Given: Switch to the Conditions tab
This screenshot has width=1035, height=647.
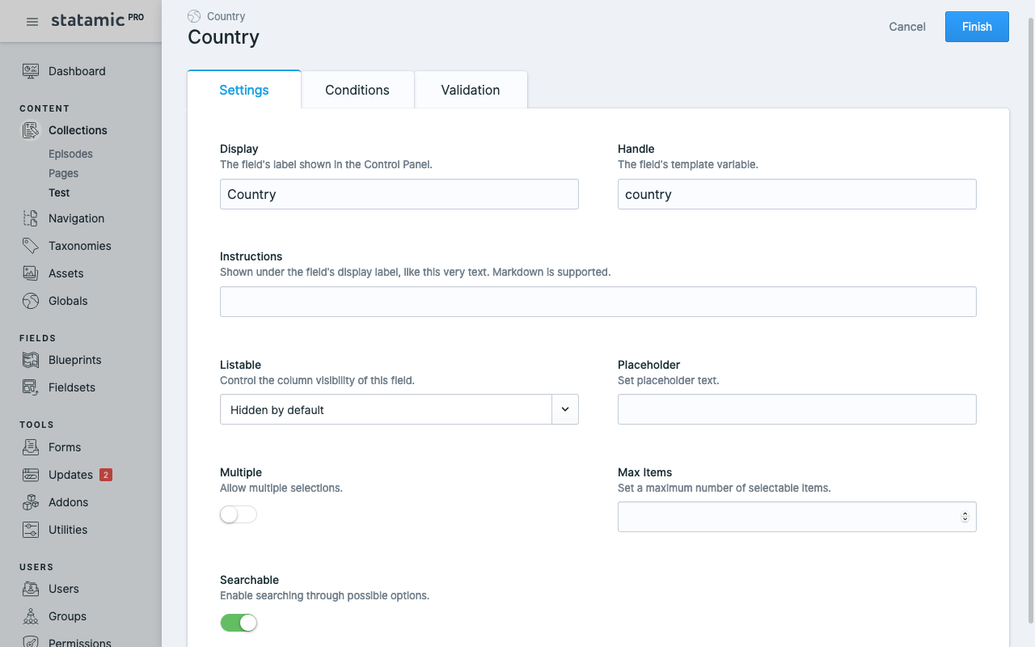Looking at the screenshot, I should point(357,90).
